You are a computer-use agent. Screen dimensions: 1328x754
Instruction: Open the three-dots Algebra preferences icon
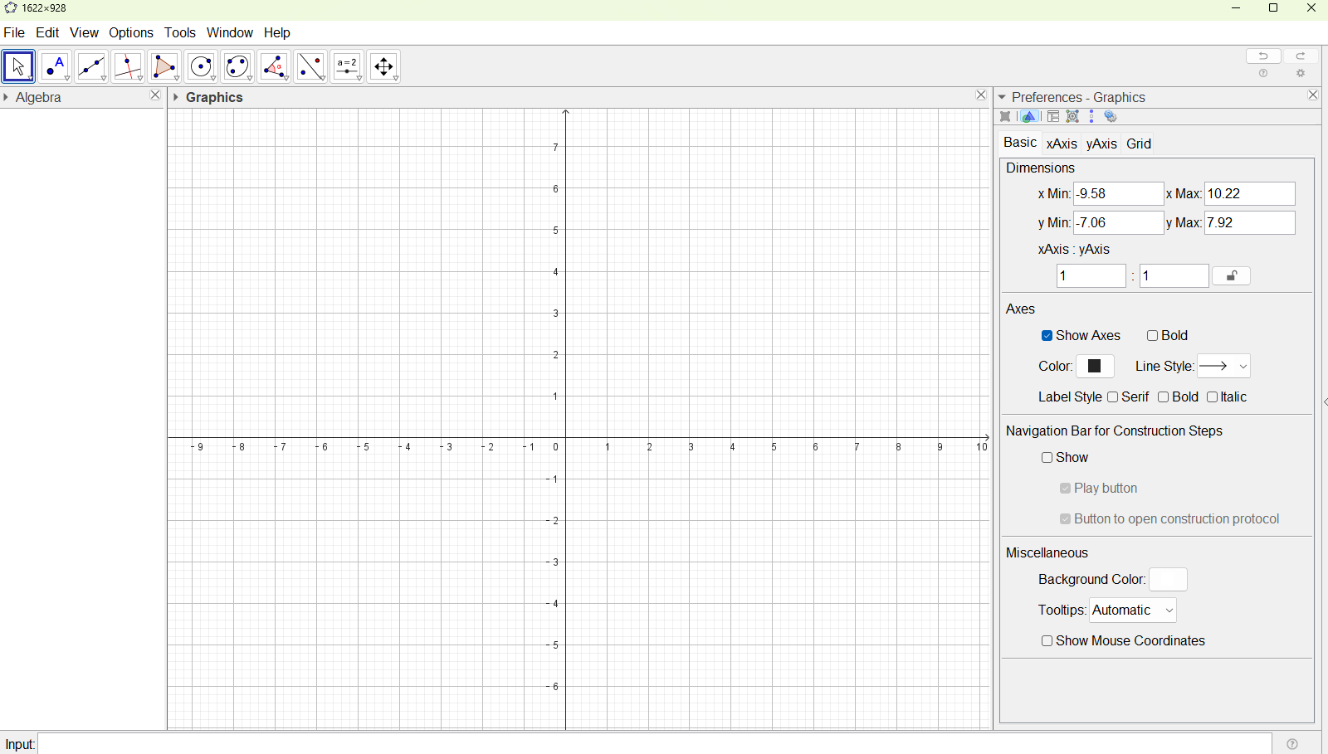coord(1091,117)
